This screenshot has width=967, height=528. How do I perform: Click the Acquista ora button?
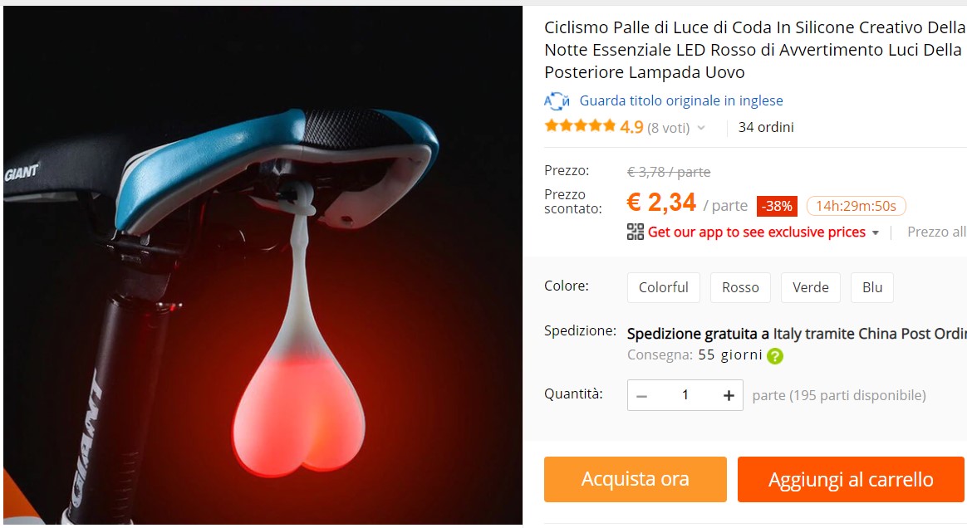pyautogui.click(x=636, y=479)
